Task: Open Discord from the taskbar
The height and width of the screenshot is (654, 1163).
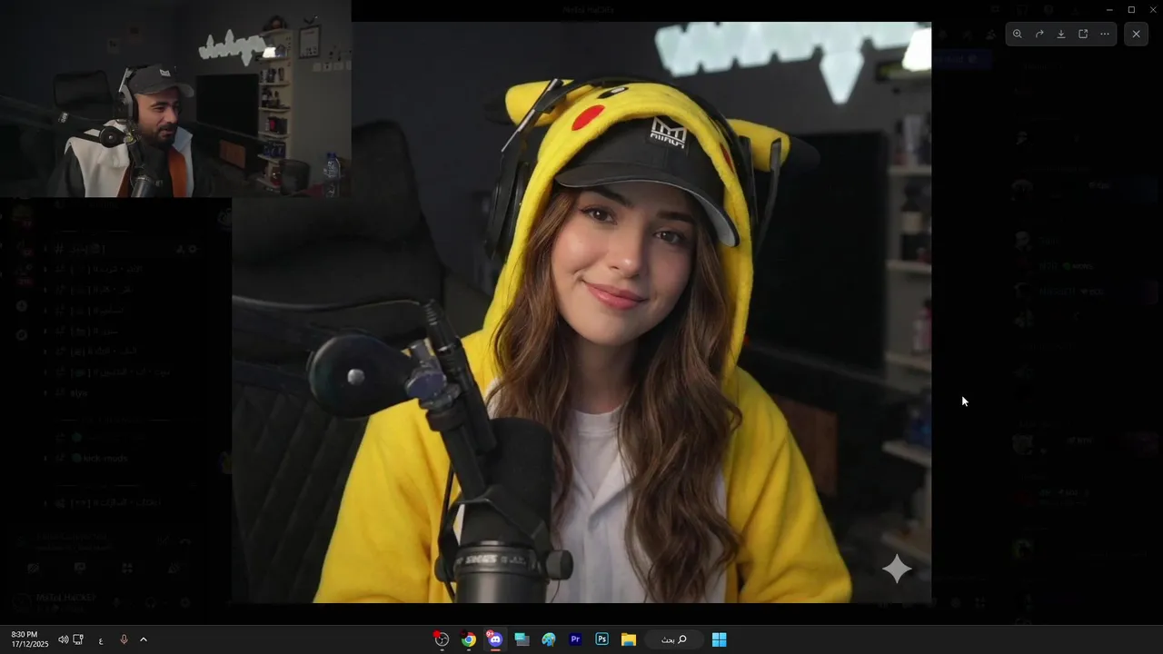Action: (x=494, y=639)
